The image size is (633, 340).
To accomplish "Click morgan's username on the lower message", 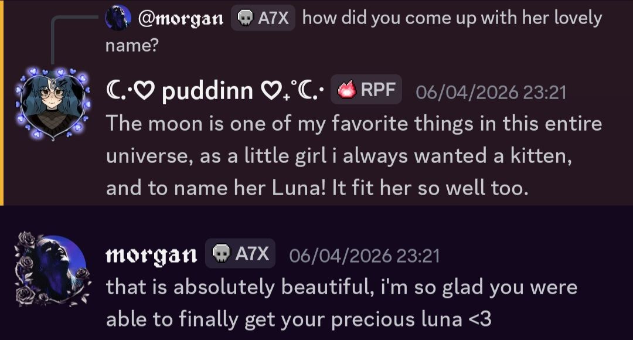I will click(151, 255).
